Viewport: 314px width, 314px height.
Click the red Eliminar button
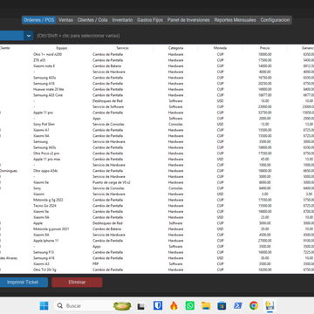(77, 282)
